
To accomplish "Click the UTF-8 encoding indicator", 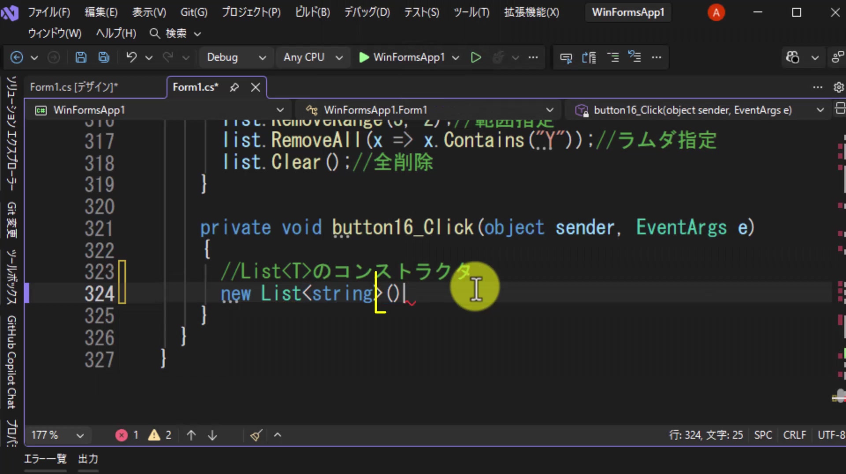I will (x=831, y=435).
